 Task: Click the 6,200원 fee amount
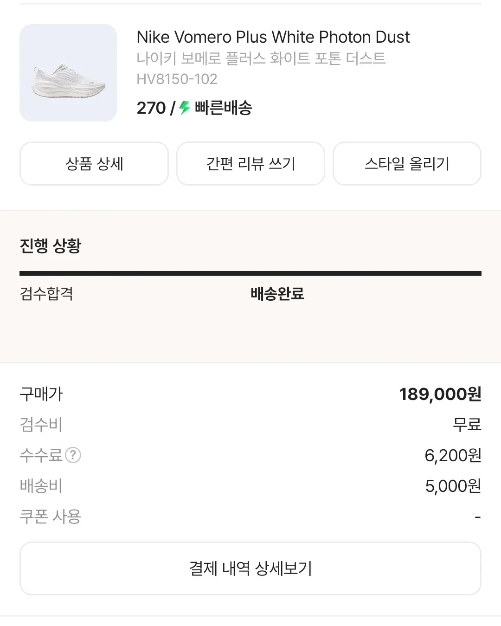coord(453,456)
